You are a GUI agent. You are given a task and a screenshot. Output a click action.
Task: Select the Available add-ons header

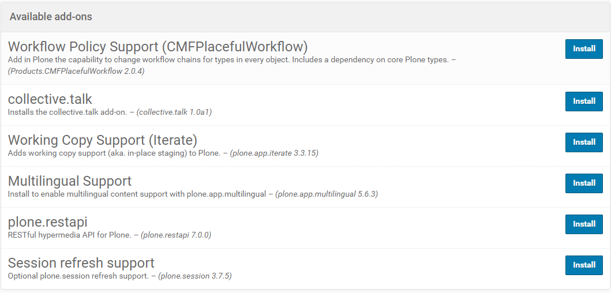click(51, 17)
